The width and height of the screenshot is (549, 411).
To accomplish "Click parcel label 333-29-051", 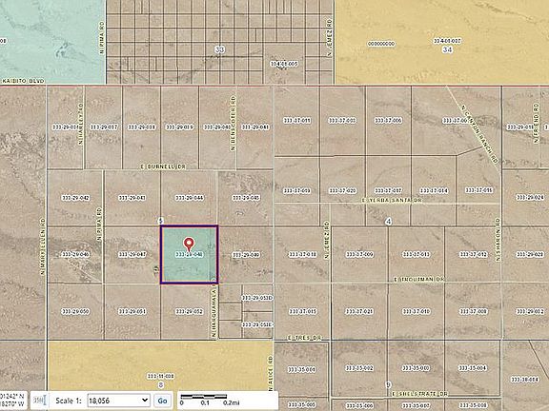I will click(132, 311).
